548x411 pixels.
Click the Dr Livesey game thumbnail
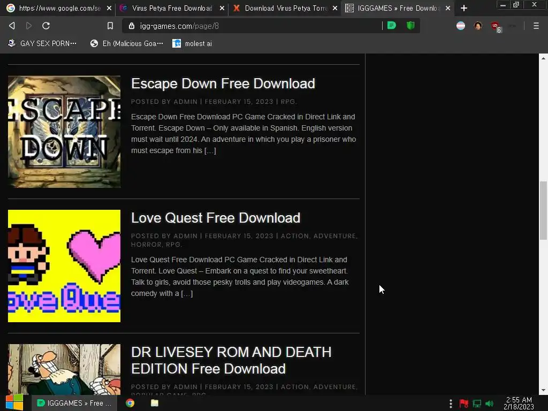(x=64, y=369)
